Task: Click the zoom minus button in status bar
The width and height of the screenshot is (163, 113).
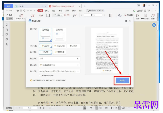Action: 129,108
